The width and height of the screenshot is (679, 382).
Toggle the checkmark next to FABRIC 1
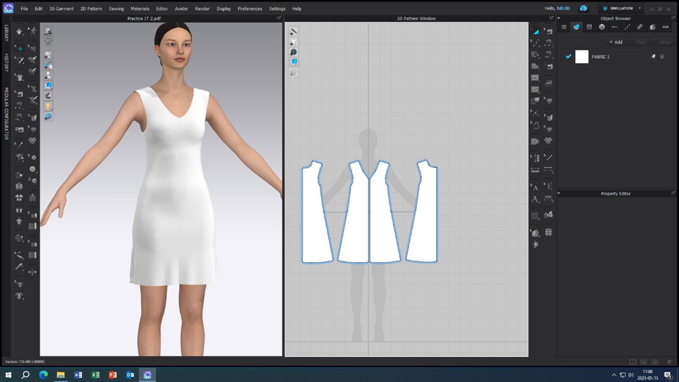[x=568, y=57]
